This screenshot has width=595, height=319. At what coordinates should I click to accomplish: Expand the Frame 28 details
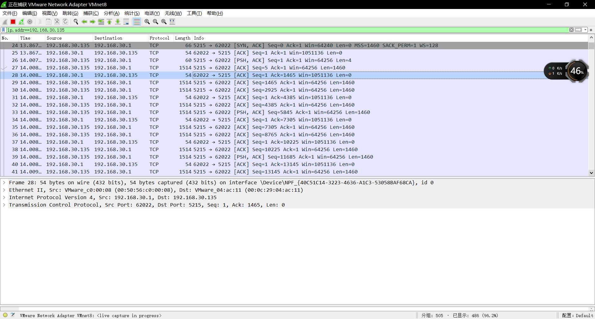click(4, 183)
